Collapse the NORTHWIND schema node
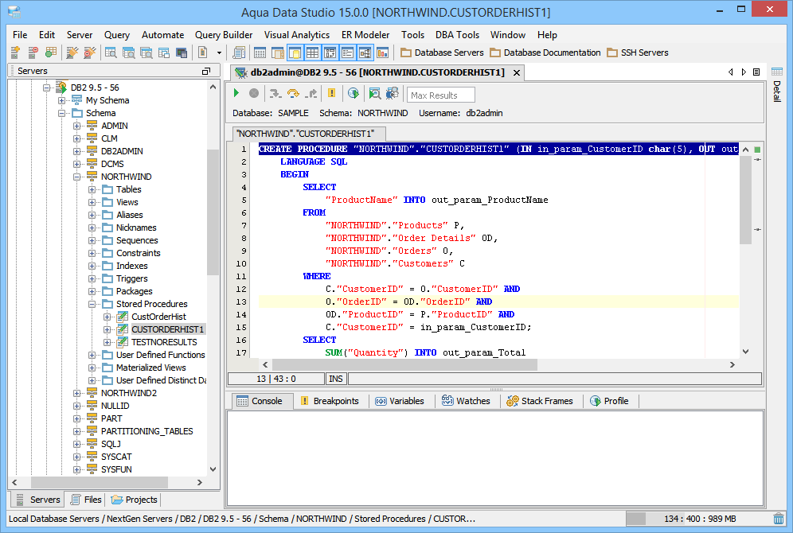The height and width of the screenshot is (533, 793). point(77,177)
